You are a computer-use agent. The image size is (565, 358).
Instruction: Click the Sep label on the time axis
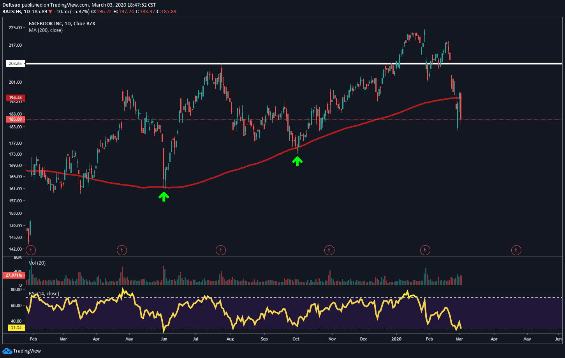point(264,339)
